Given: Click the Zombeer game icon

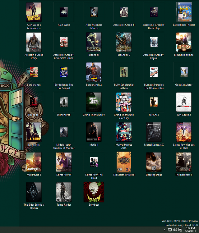Looking at the screenshot, I should tap(94, 192).
